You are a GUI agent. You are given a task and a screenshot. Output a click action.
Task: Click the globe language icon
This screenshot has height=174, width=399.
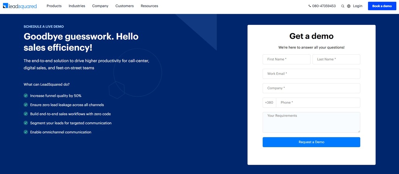click(x=349, y=6)
